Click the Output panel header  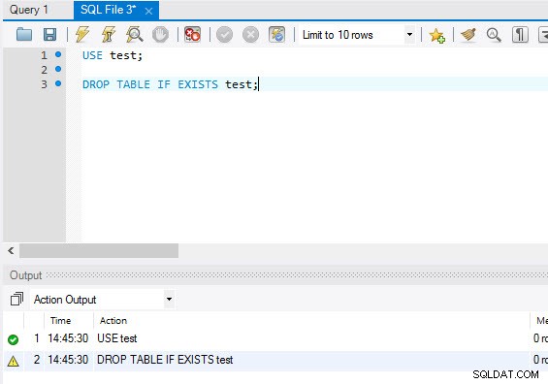tap(275, 275)
